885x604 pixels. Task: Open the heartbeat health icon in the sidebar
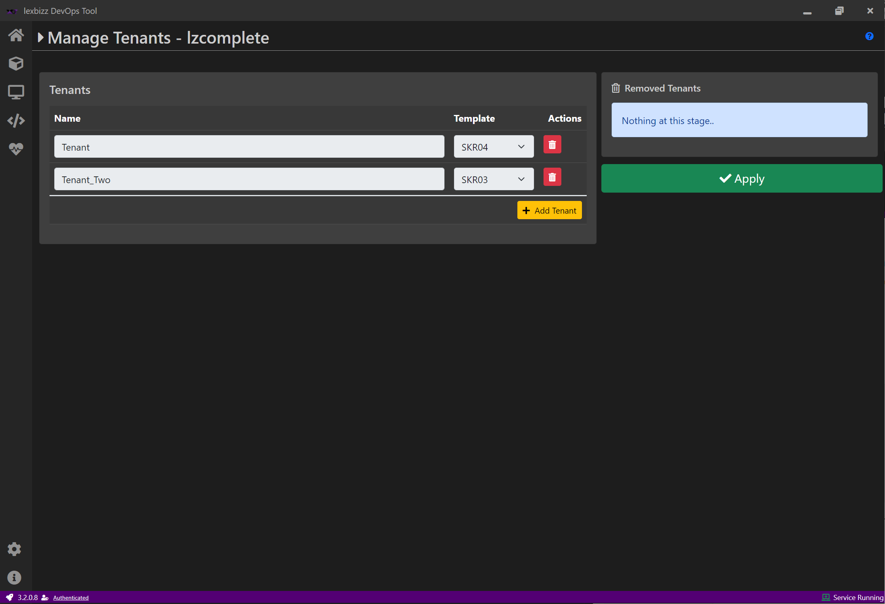pyautogui.click(x=16, y=149)
